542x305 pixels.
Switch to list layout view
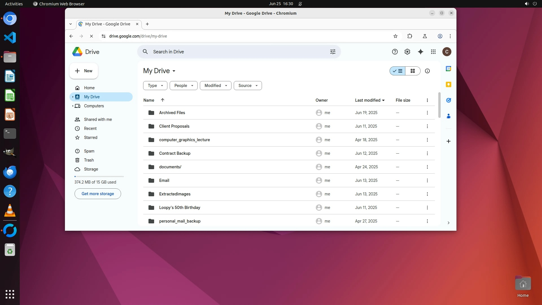(x=397, y=71)
